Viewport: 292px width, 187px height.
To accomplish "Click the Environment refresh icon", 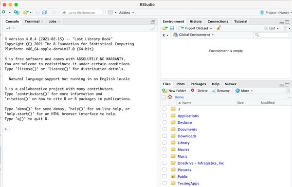I will (x=285, y=28).
